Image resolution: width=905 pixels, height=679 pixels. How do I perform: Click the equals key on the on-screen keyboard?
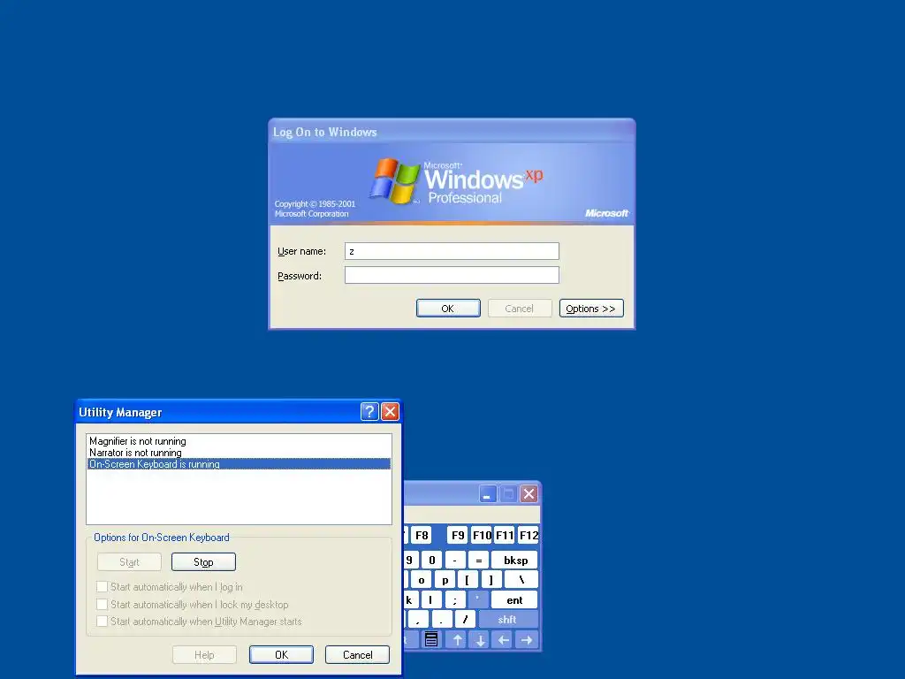(478, 560)
